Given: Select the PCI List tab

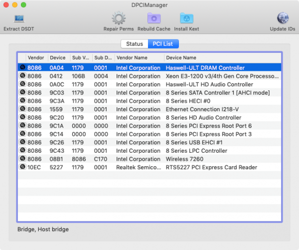Looking at the screenshot, I should click(x=163, y=44).
